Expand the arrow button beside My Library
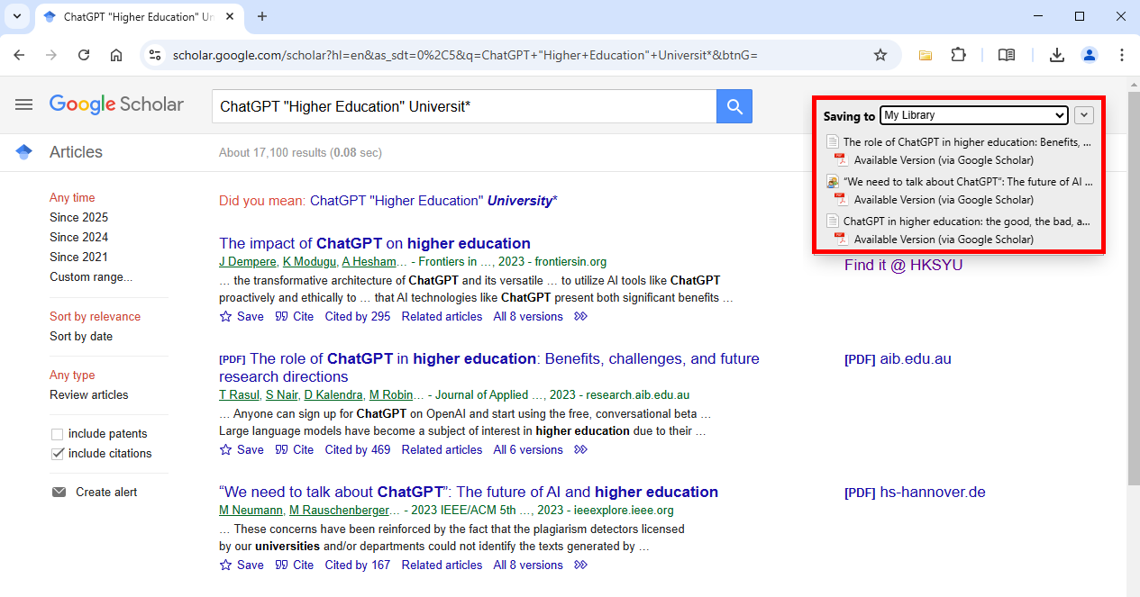Image resolution: width=1140 pixels, height=597 pixels. click(x=1084, y=115)
